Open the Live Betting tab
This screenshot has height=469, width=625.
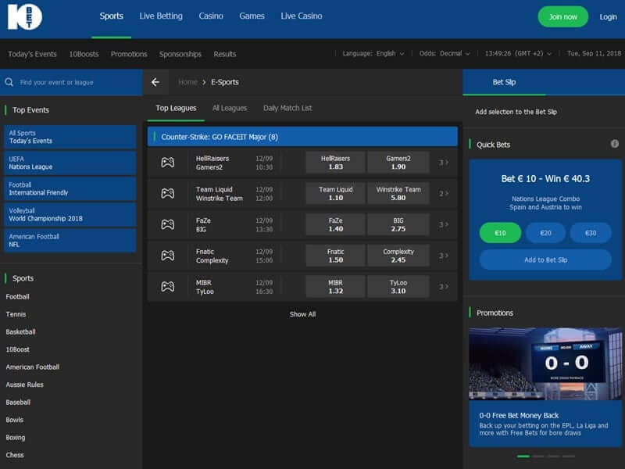pyautogui.click(x=161, y=16)
